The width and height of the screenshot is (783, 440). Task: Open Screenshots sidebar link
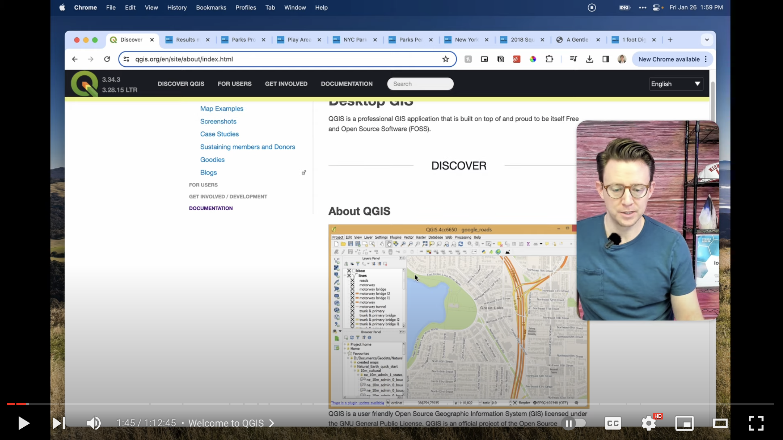(218, 121)
